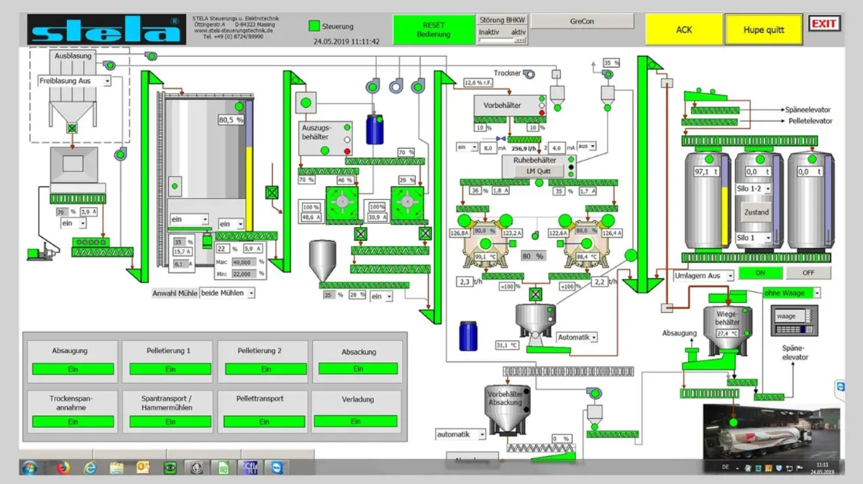Open the Umlagern Aus dropdown
The height and width of the screenshot is (484, 863).
(x=703, y=276)
